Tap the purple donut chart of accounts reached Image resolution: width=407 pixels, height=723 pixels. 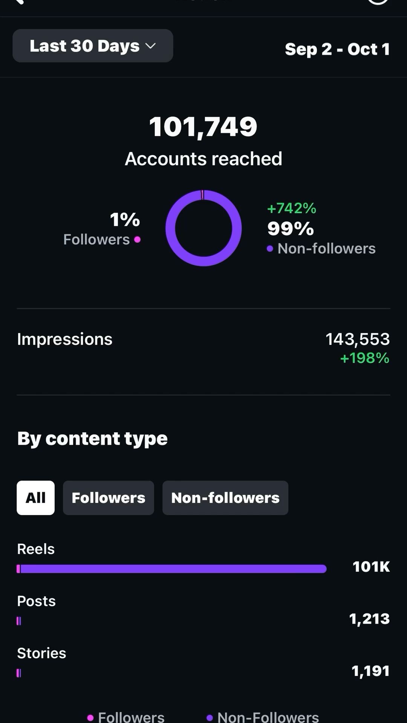pos(203,228)
